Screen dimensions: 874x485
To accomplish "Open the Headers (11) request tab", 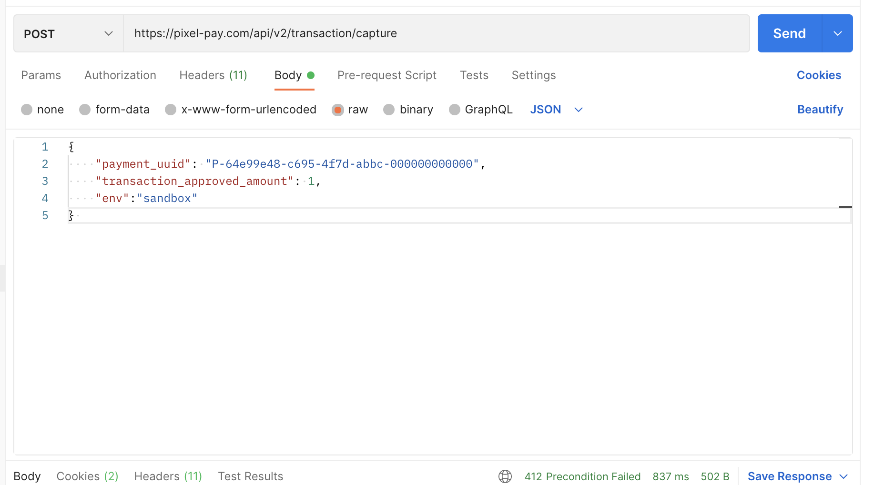I will [213, 75].
